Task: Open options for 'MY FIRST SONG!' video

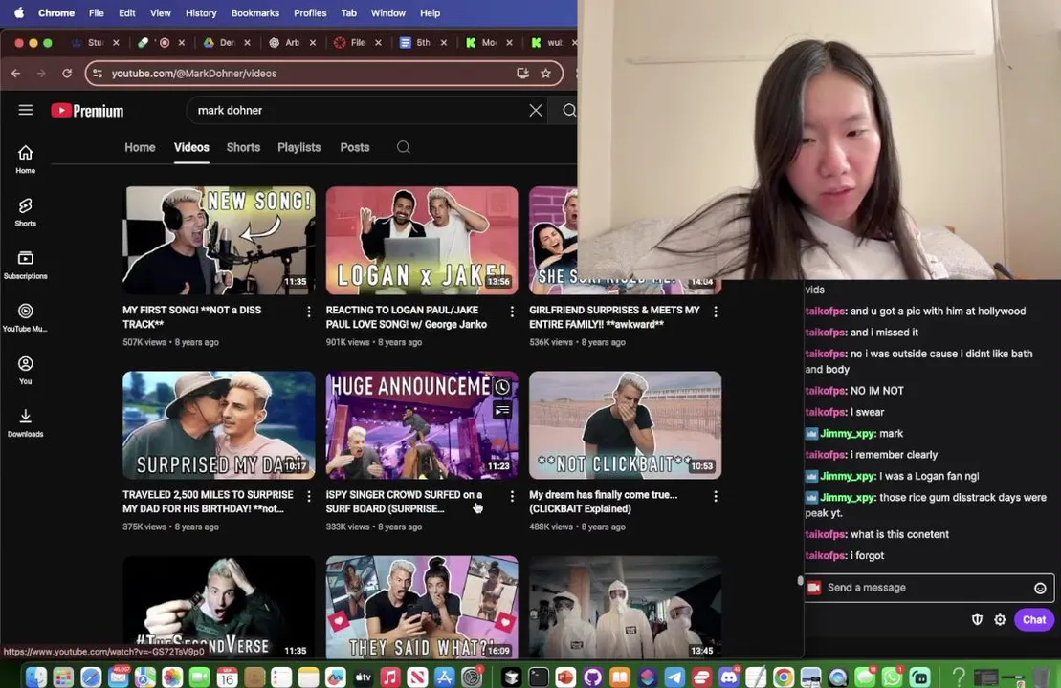Action: (309, 312)
